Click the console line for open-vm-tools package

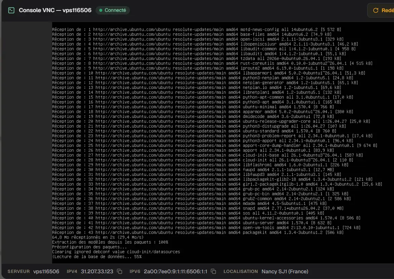pos(206,227)
